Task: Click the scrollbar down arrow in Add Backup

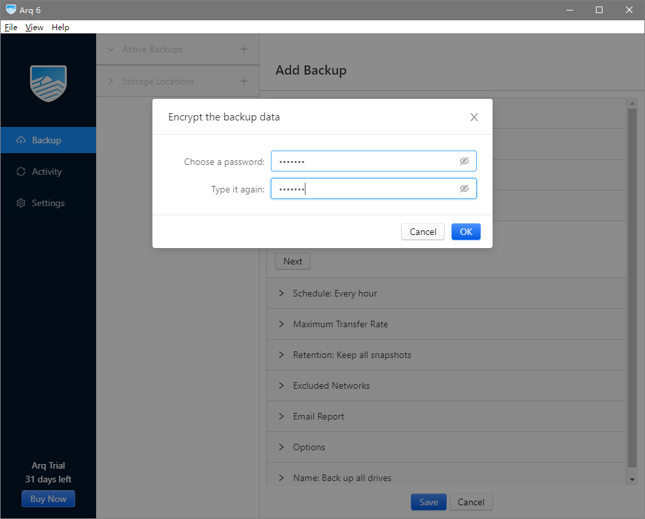Action: click(632, 480)
